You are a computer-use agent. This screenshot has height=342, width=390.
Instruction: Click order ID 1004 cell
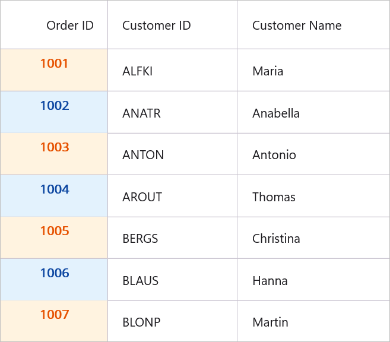click(54, 196)
